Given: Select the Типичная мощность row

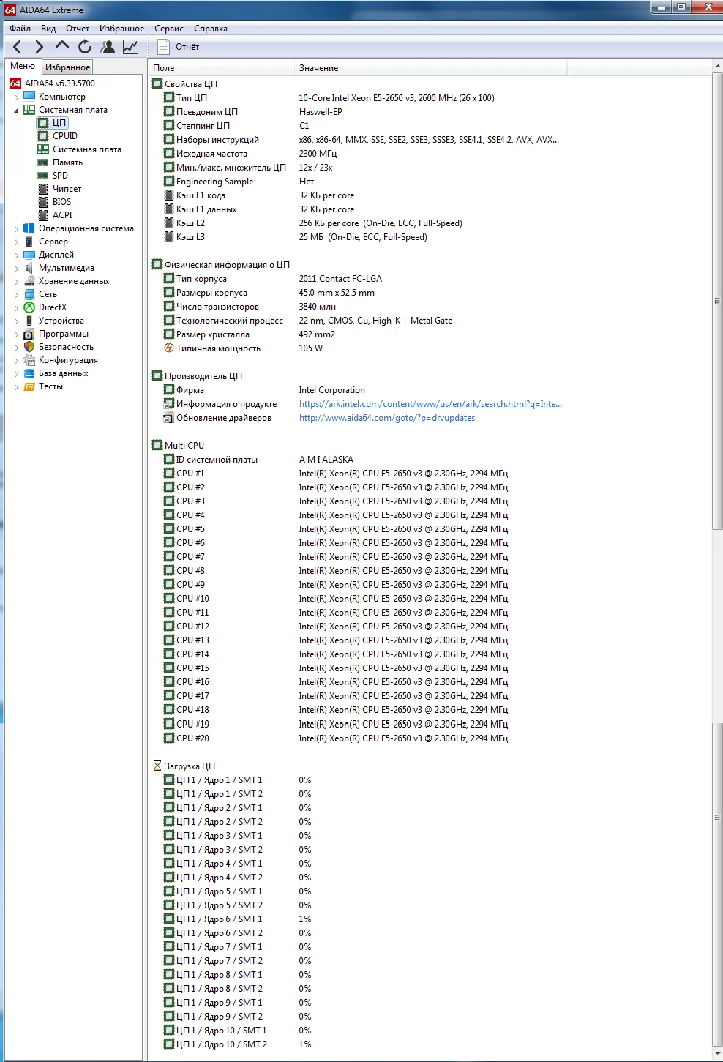Looking at the screenshot, I should [430, 348].
